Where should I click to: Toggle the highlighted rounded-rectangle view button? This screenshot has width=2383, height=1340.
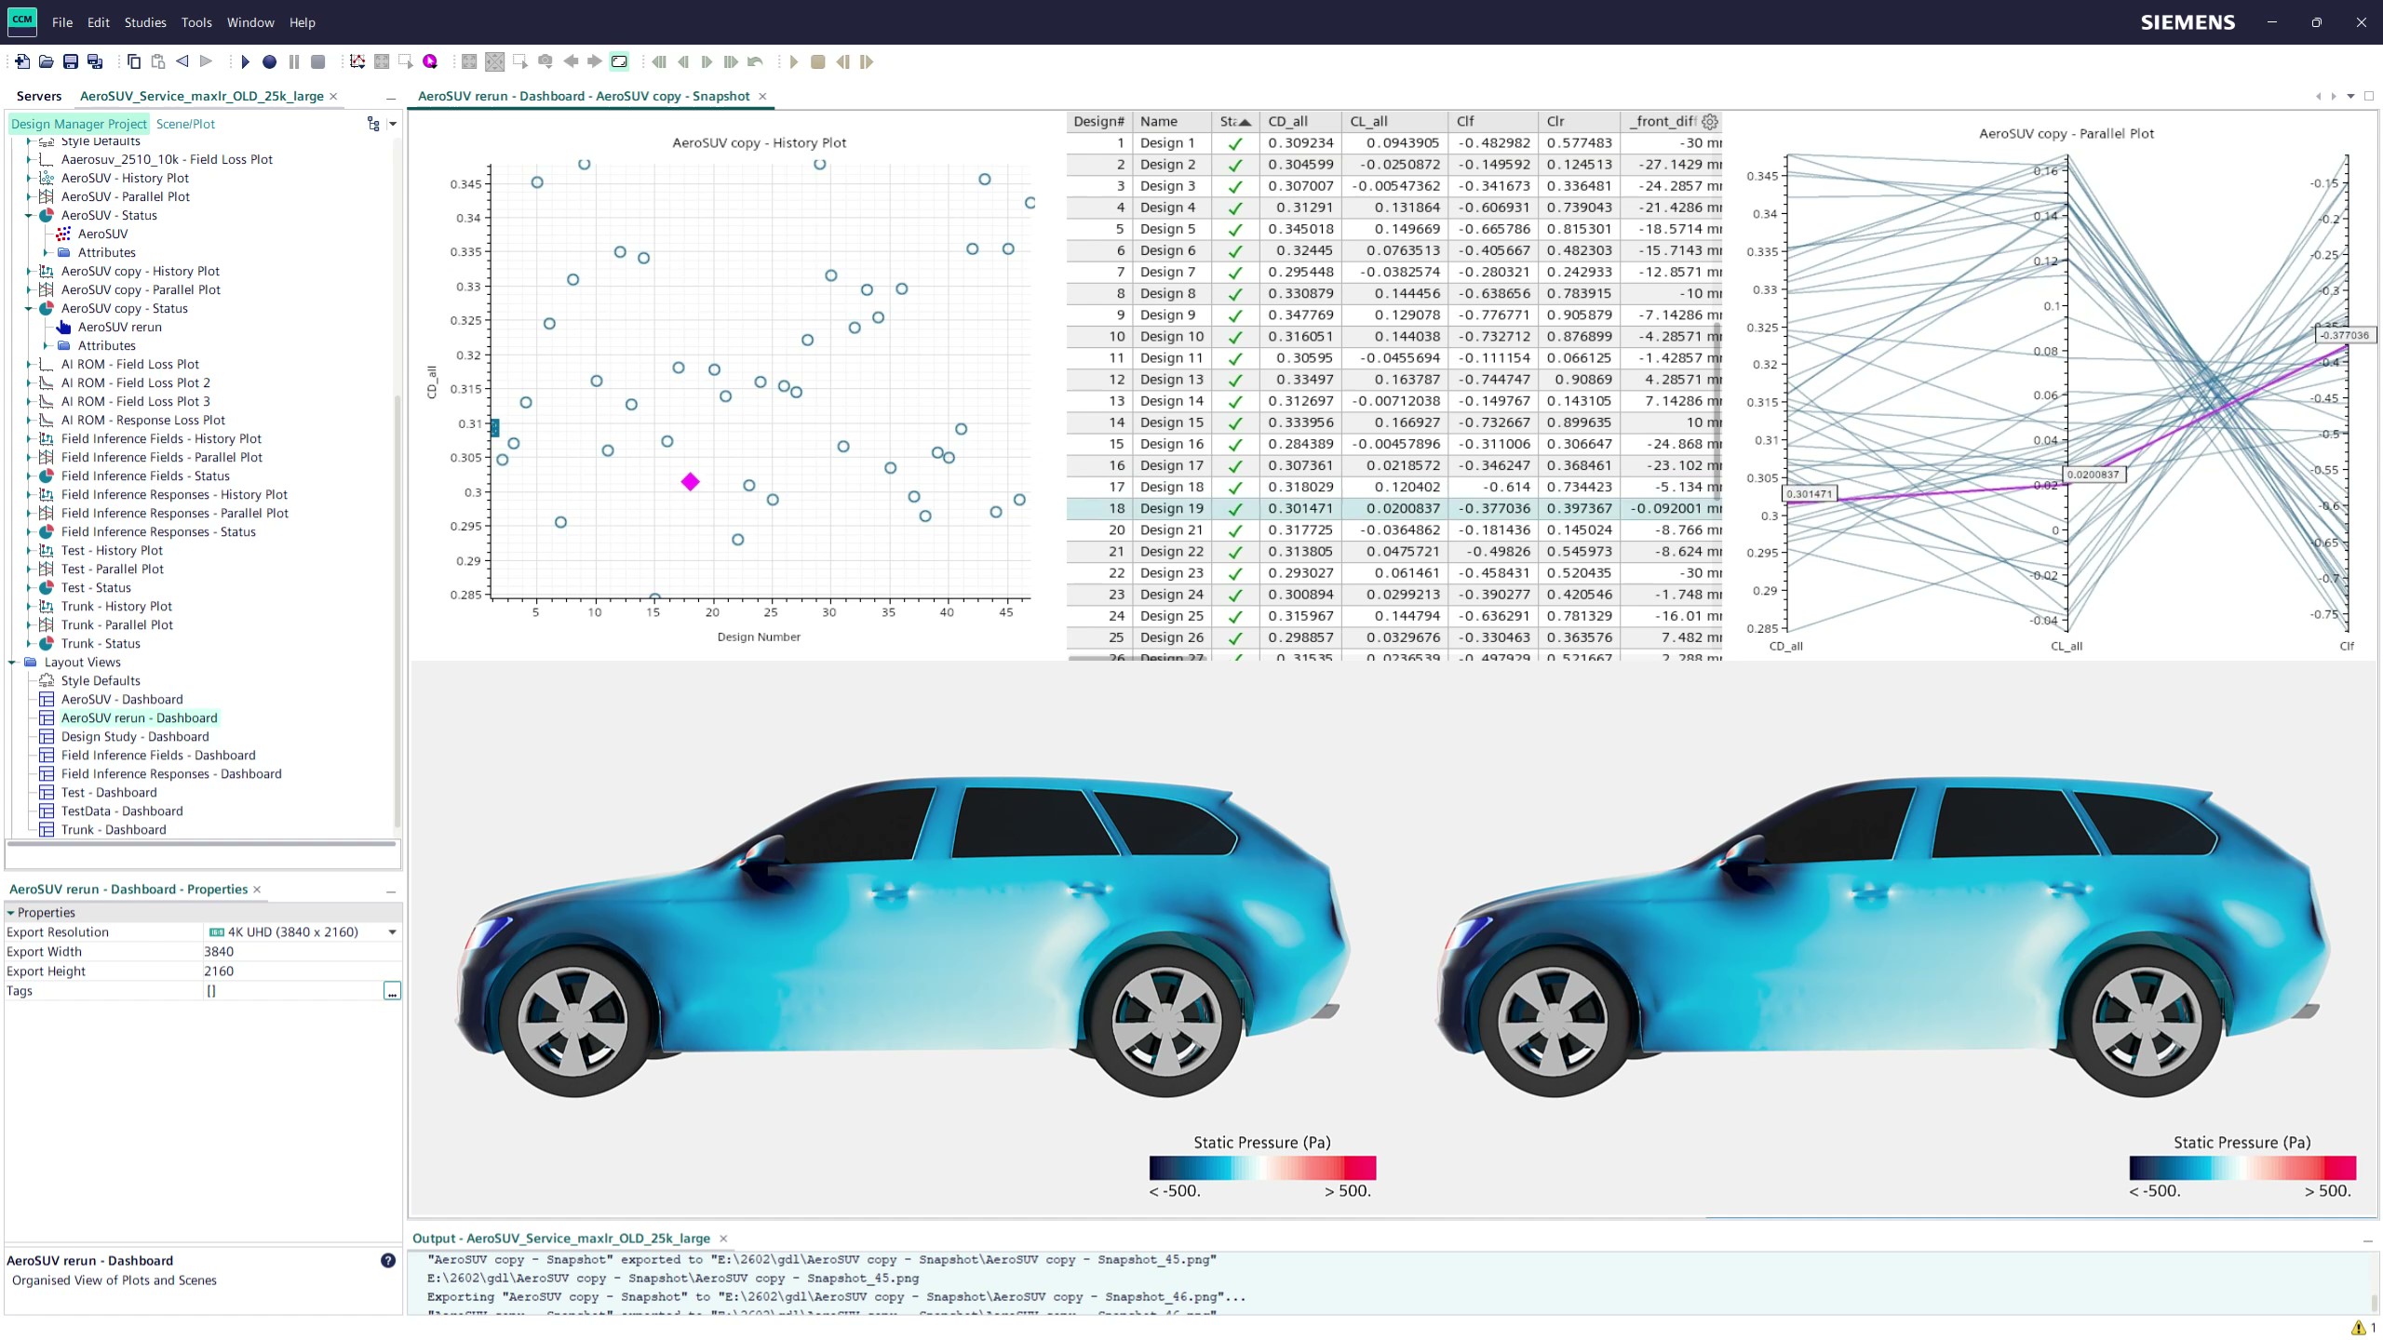(x=619, y=61)
